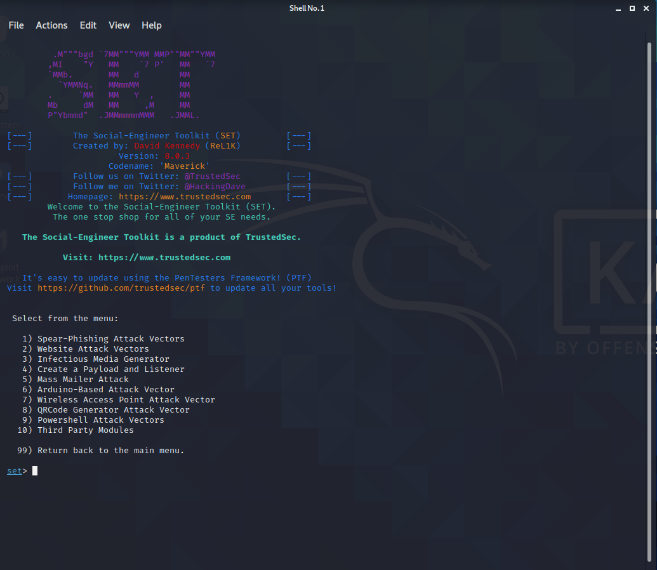Click 'Select from the menu:' text
The height and width of the screenshot is (570, 657).
(65, 319)
